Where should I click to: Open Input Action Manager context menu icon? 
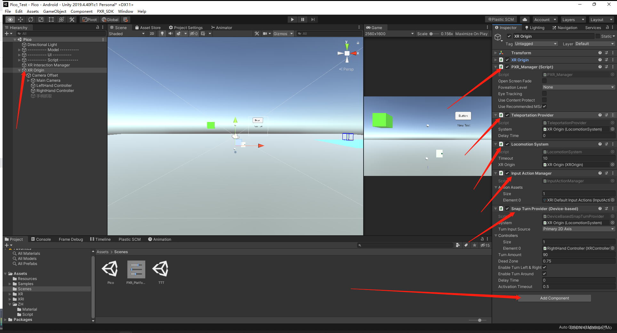[613, 173]
